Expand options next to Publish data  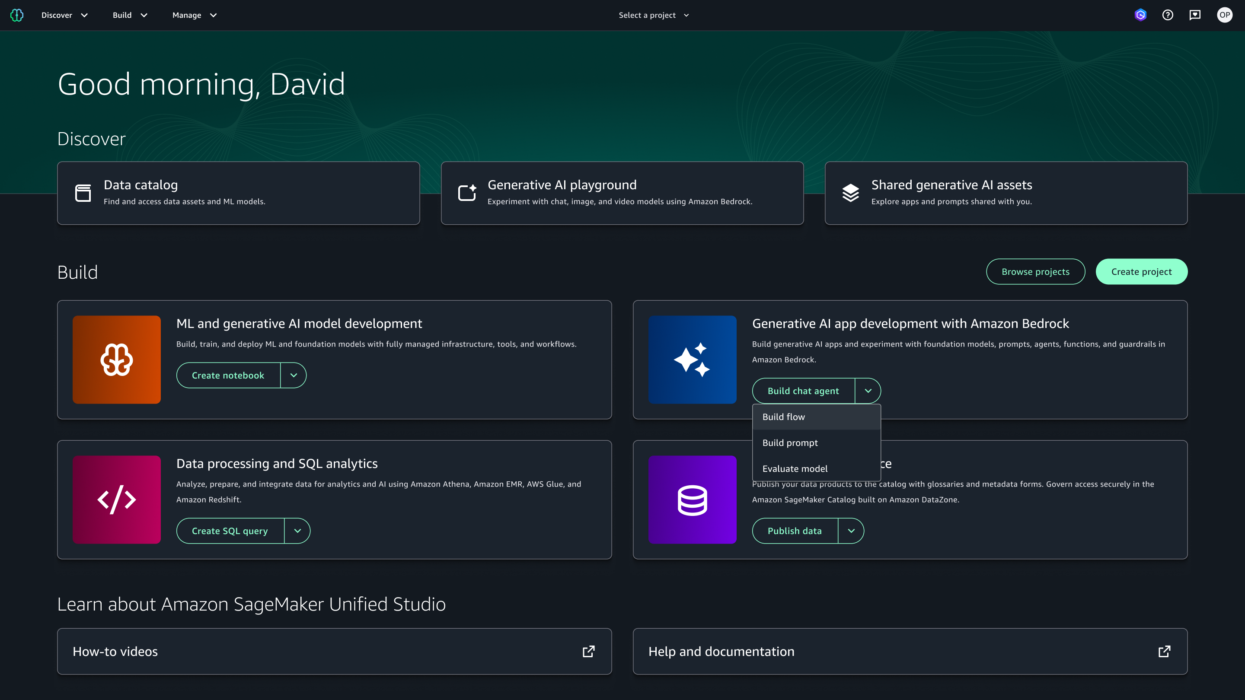[x=851, y=531]
